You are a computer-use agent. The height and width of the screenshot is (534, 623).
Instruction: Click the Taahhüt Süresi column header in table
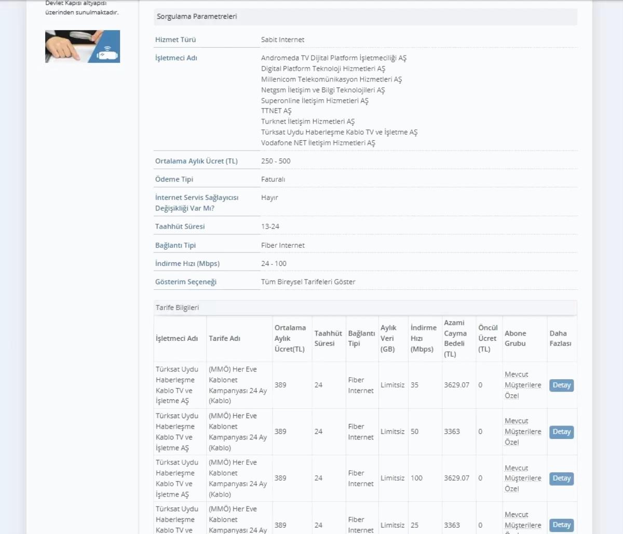click(x=328, y=338)
